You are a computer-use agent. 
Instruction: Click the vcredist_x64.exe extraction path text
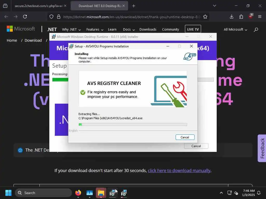(x=110, y=118)
